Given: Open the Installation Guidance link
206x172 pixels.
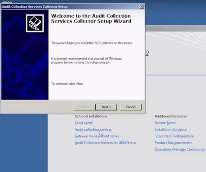Looking at the screenshot, I should tap(171, 130).
